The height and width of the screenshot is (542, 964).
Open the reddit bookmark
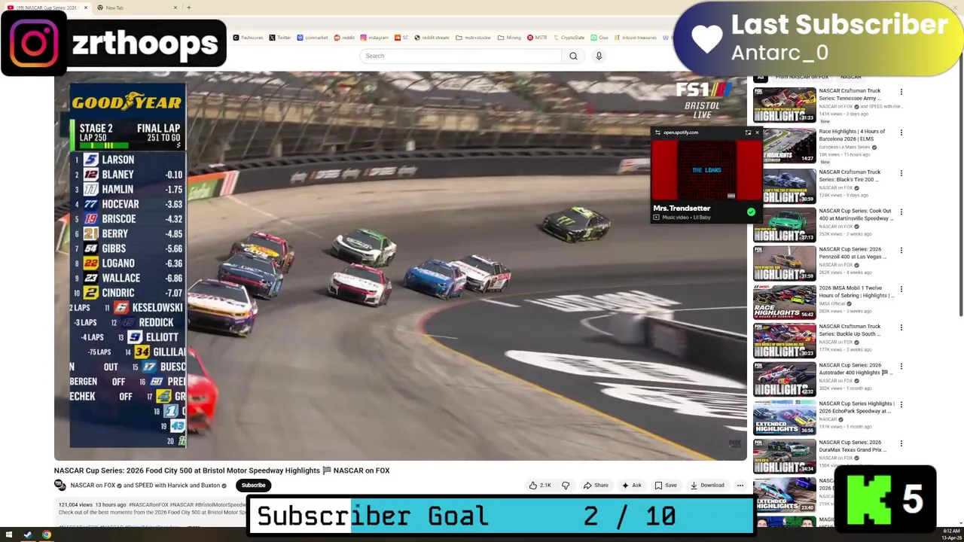344,38
